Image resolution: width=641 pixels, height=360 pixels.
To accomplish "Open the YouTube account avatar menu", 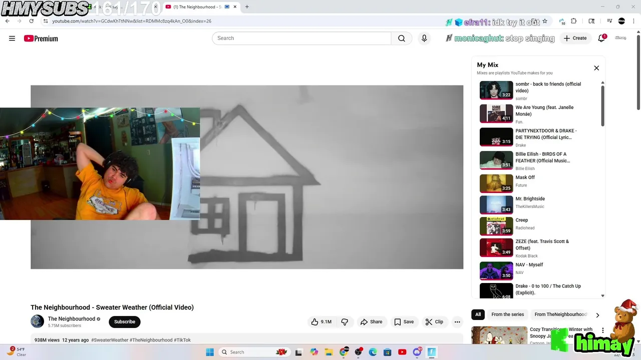I will [621, 38].
